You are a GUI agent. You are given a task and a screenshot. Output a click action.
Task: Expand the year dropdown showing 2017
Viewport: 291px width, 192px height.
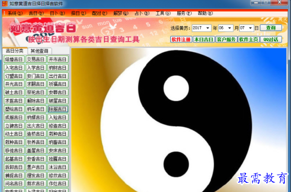pos(208,28)
